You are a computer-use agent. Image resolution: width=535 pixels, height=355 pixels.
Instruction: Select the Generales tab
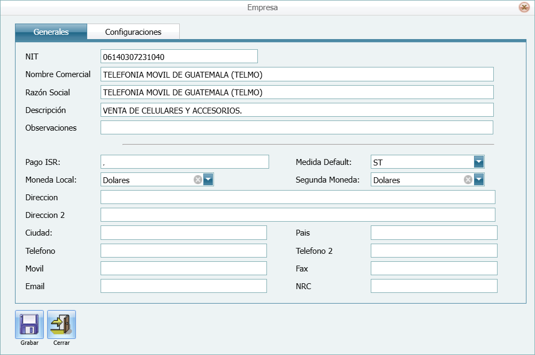coord(51,32)
